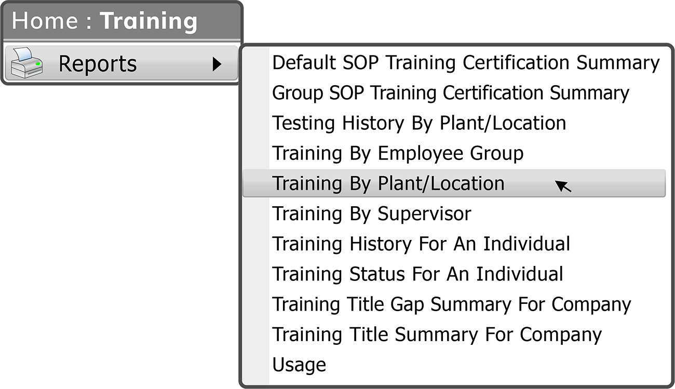Click icon gutter beside Usage entry
Image resolution: width=675 pixels, height=389 pixels.
[x=256, y=364]
